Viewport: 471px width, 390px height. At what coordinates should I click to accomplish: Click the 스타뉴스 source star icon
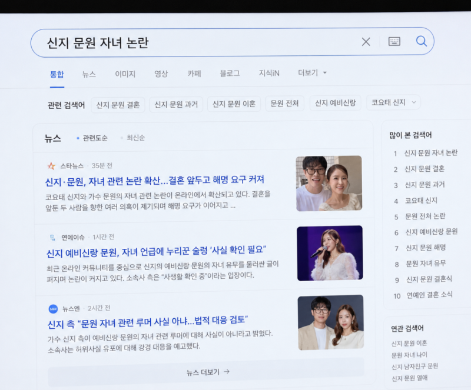(52, 166)
